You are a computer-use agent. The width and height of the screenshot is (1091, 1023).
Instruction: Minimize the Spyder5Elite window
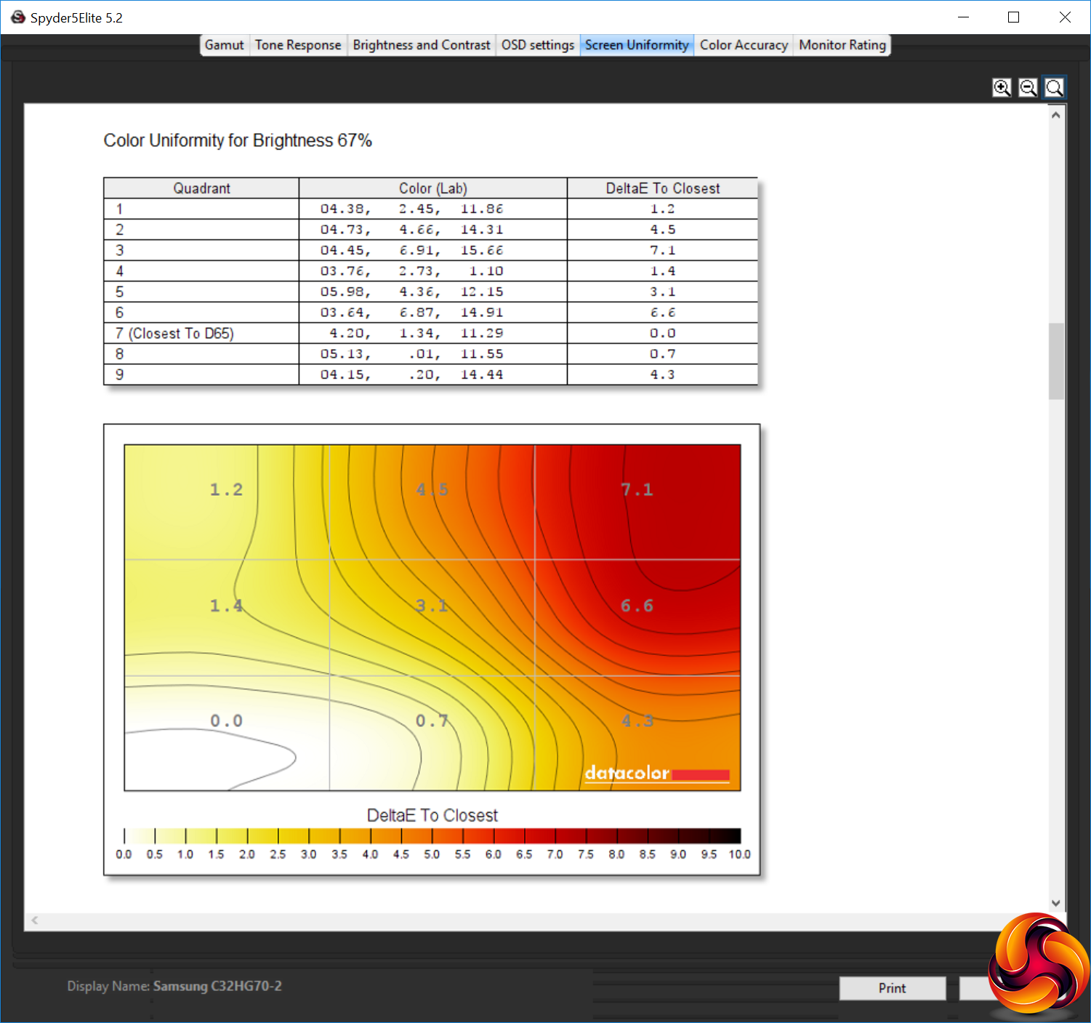pos(964,17)
